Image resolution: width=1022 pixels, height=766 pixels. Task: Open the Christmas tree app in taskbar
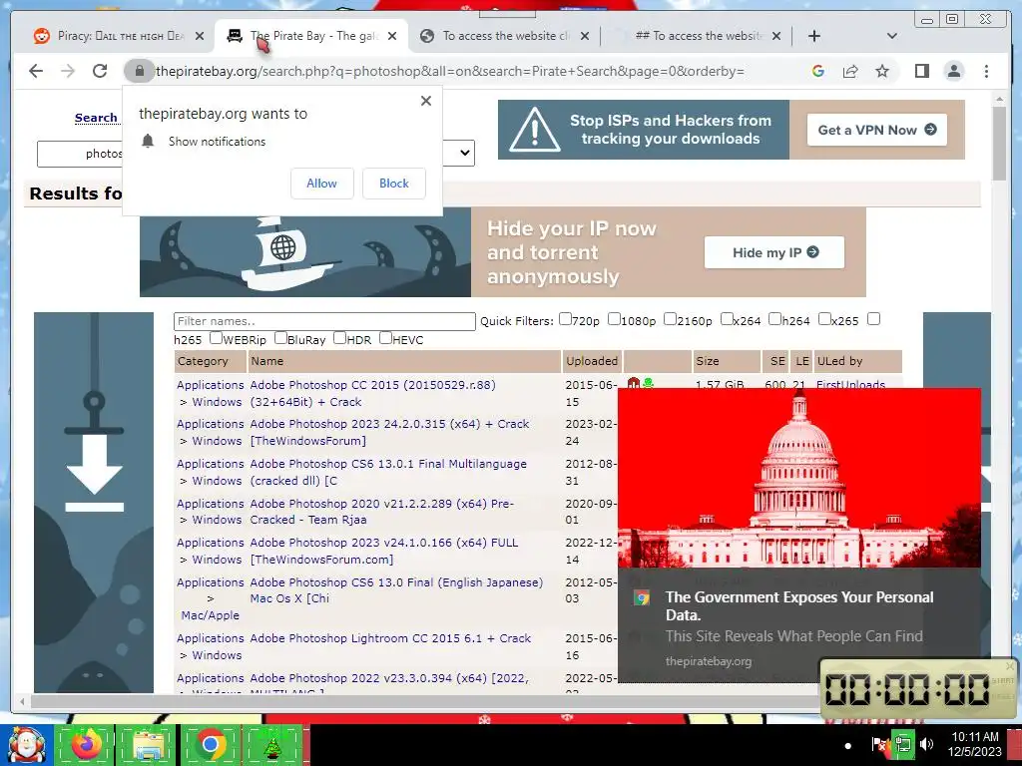(271, 745)
